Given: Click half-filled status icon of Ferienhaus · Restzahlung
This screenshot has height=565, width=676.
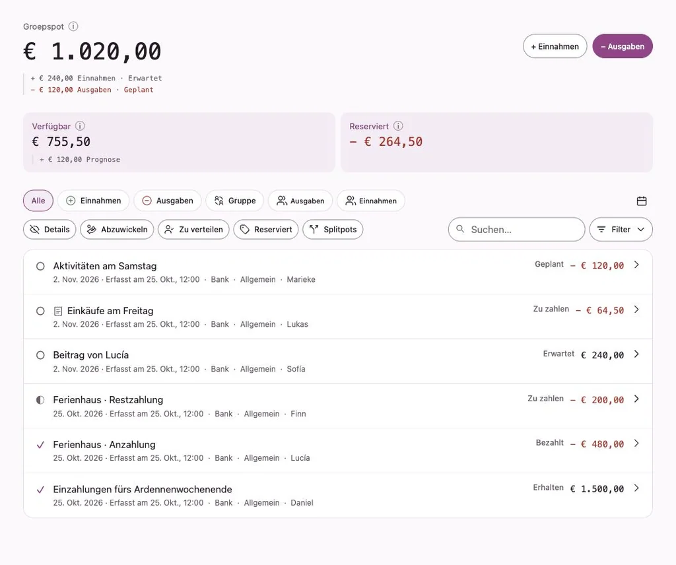Looking at the screenshot, I should point(40,400).
